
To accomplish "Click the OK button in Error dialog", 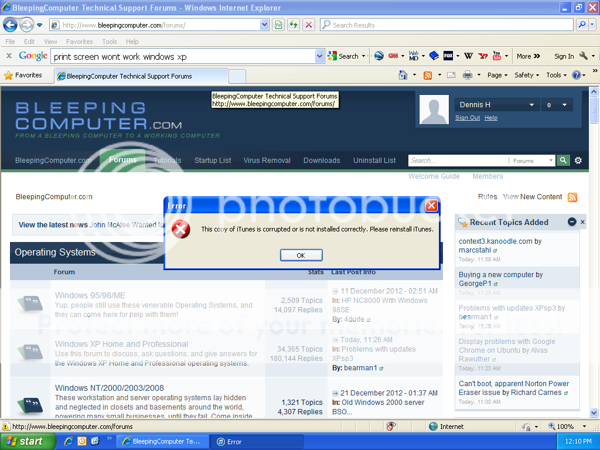I will point(301,255).
